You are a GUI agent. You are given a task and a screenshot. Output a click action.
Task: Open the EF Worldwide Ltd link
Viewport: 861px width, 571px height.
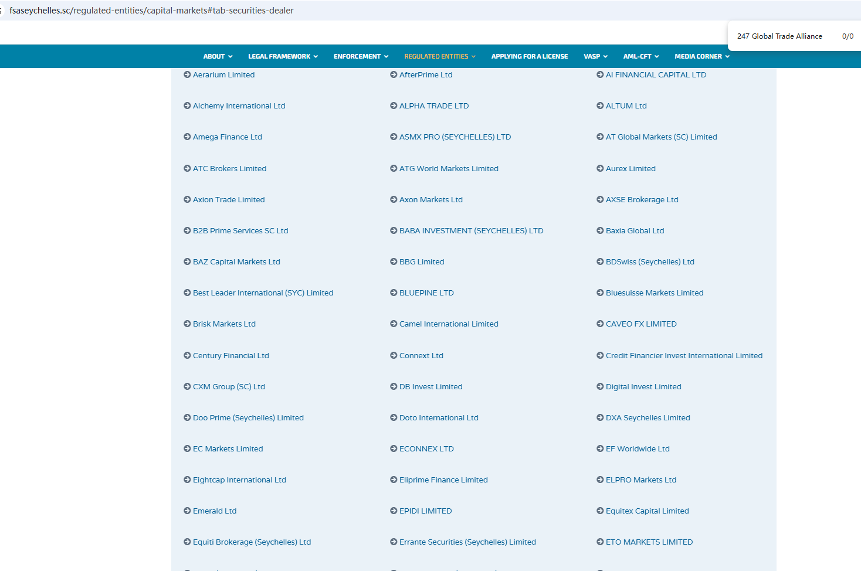click(638, 448)
